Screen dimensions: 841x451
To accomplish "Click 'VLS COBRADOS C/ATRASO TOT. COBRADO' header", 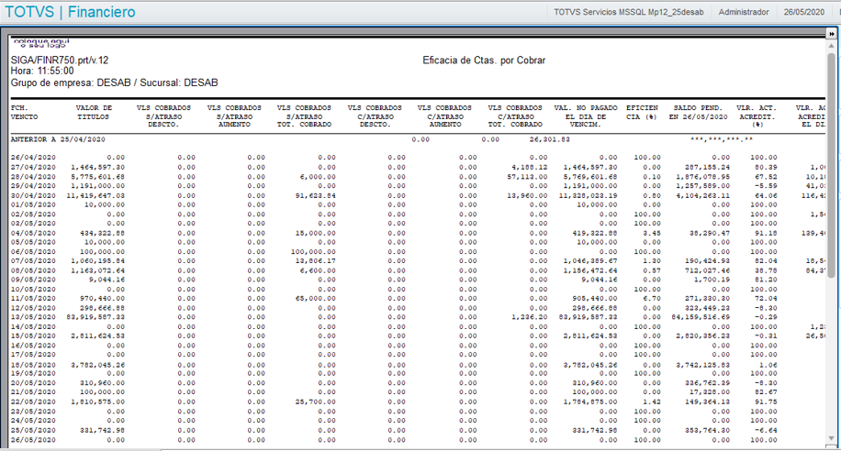I will point(515,116).
